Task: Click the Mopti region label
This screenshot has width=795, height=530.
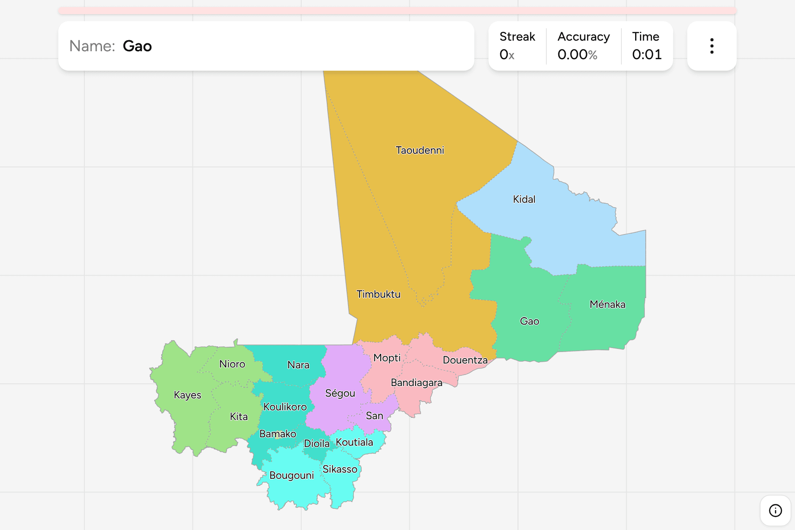Action: click(387, 358)
